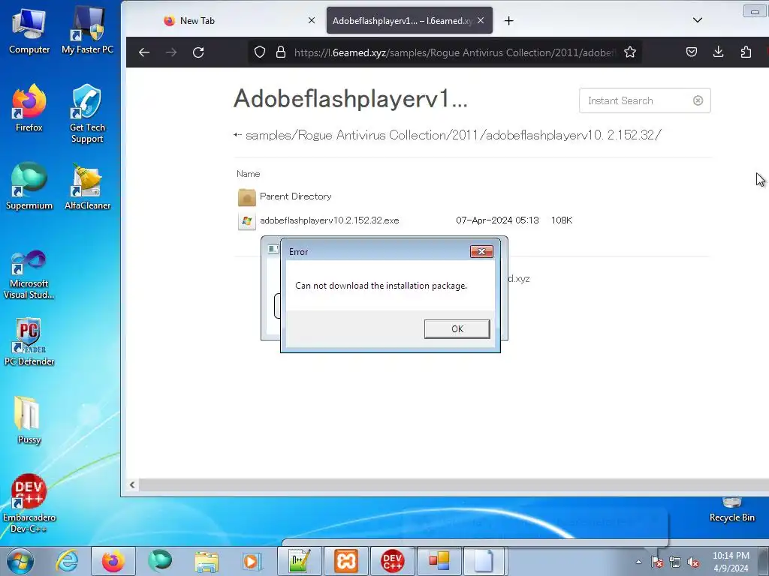Image resolution: width=769 pixels, height=576 pixels.
Task: Open Get Tech Support shortcut
Action: coord(87,114)
